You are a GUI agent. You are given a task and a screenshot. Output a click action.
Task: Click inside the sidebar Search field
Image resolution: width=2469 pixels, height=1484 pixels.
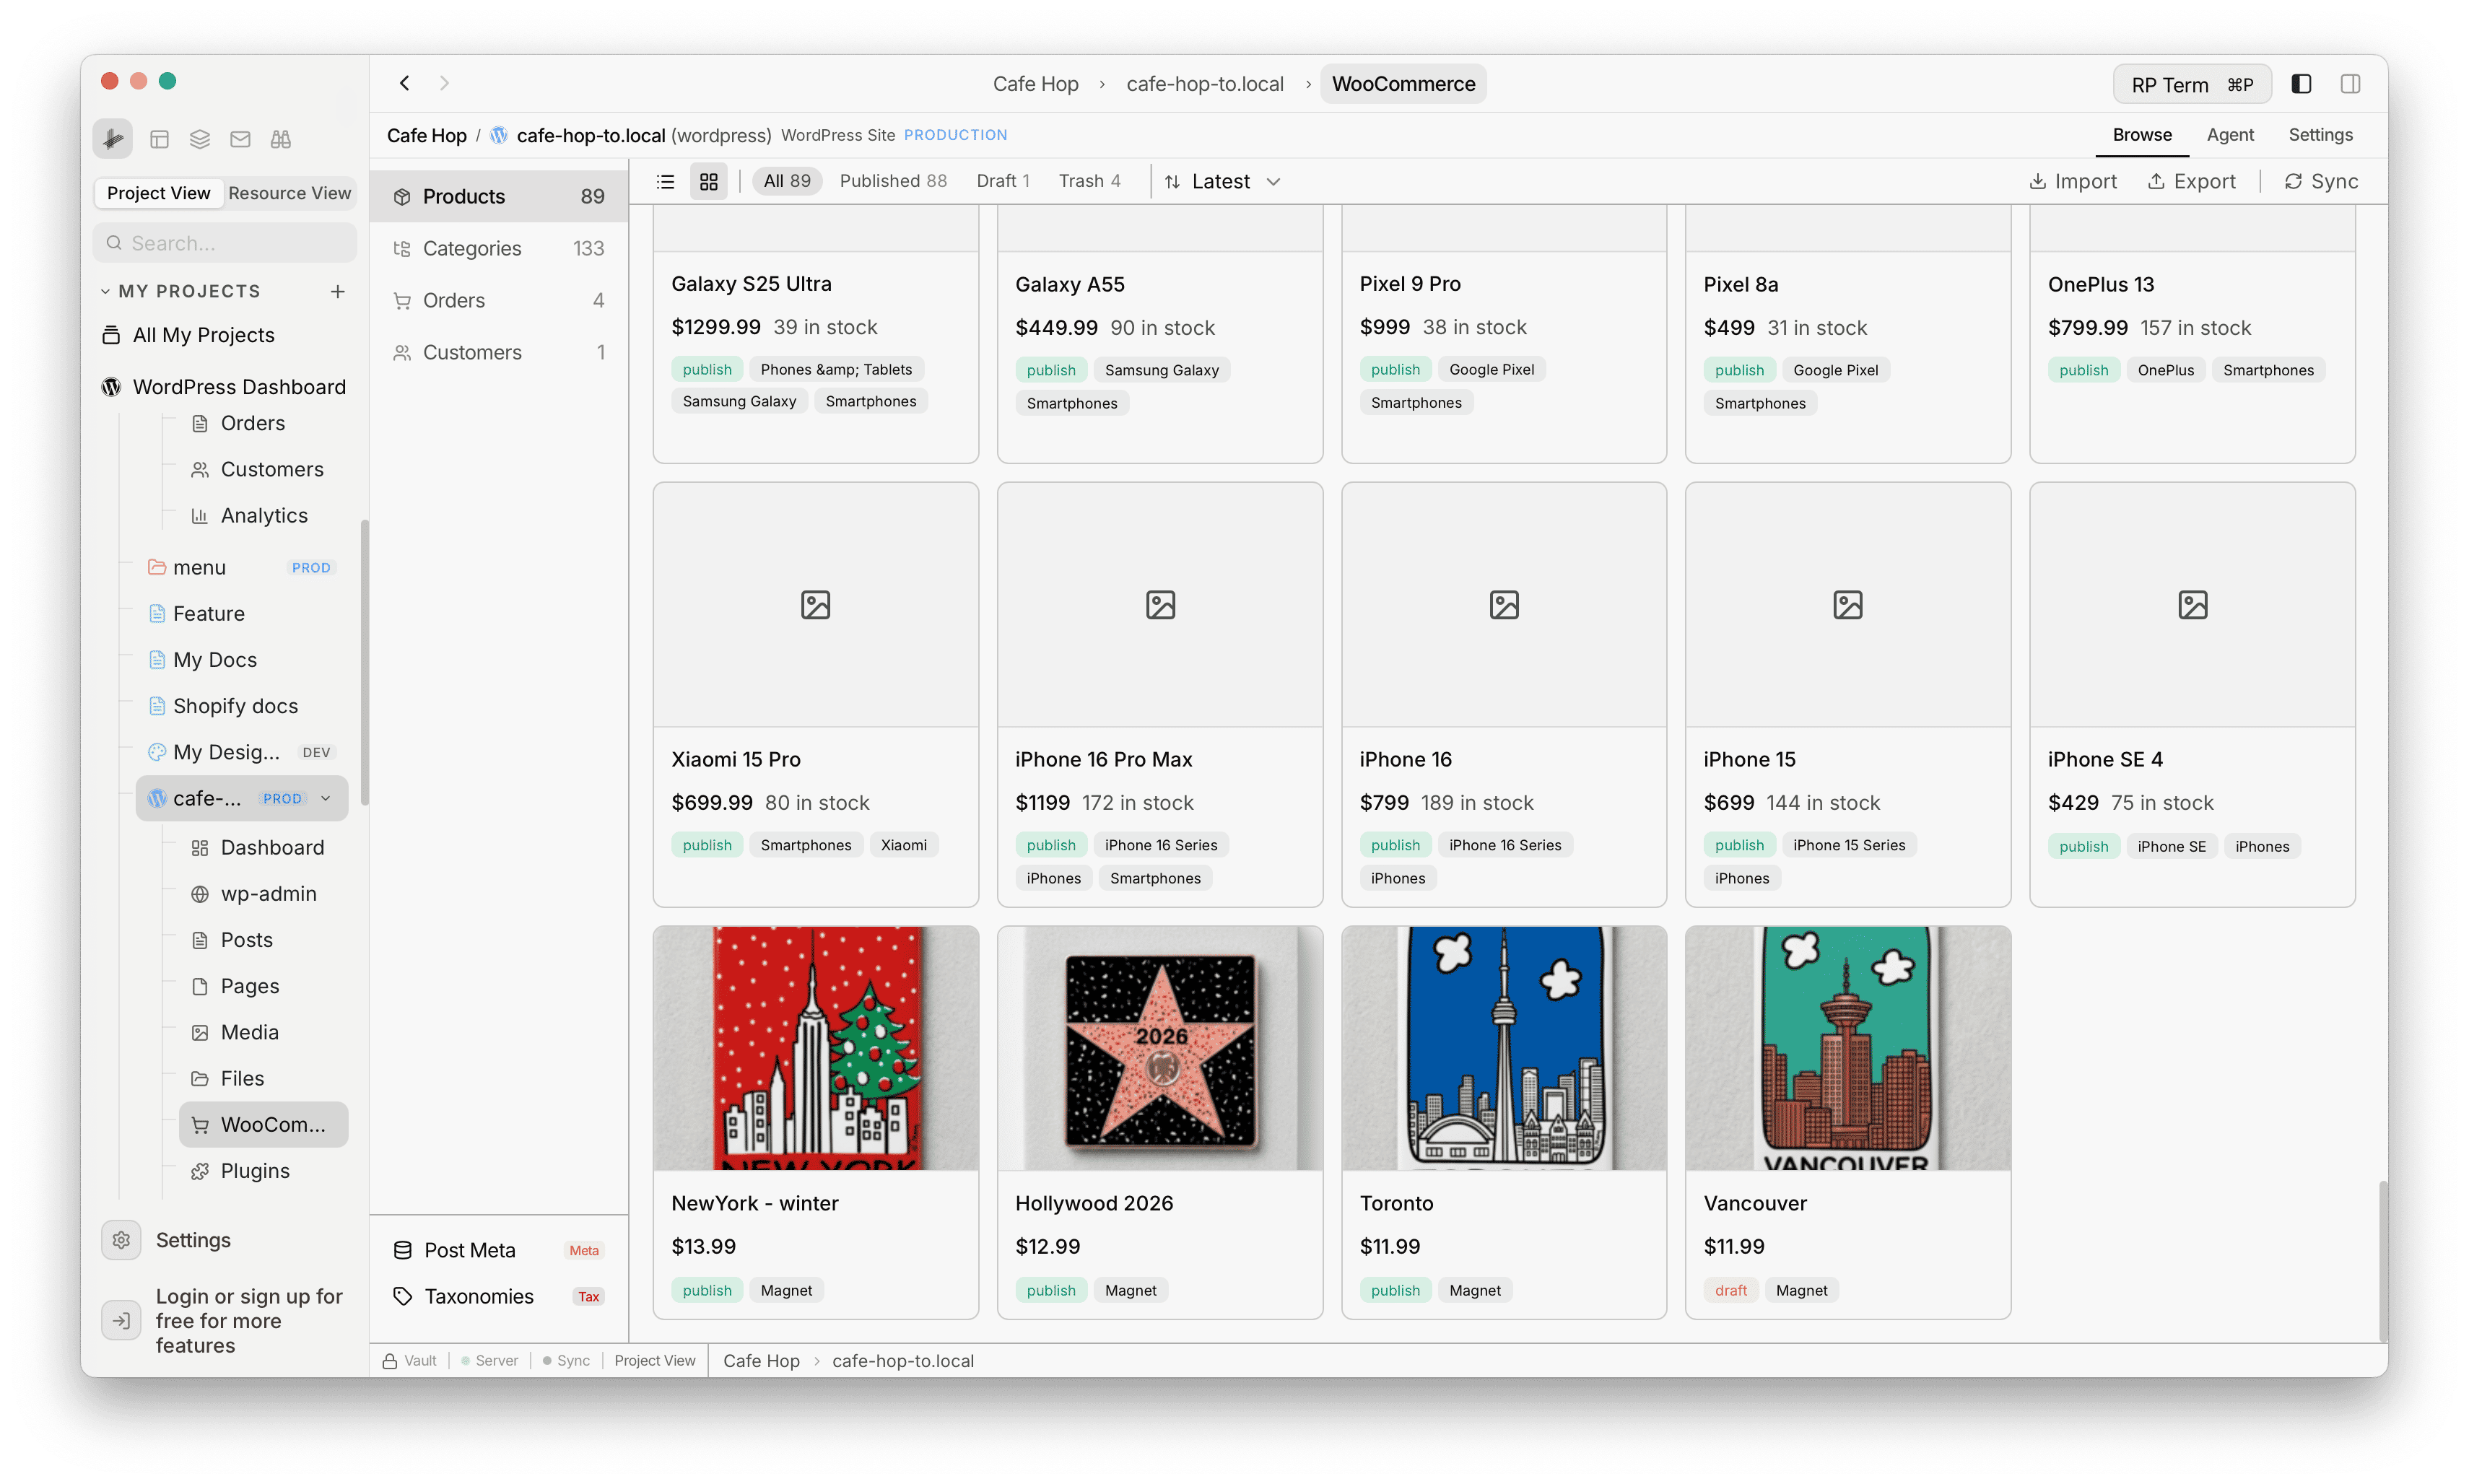click(224, 242)
